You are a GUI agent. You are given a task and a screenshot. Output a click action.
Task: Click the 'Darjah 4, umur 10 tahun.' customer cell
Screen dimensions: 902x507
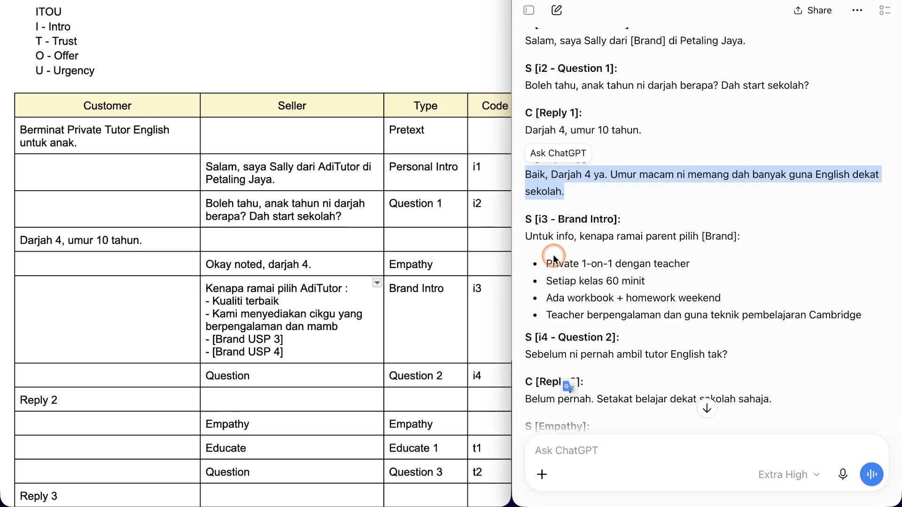point(107,240)
